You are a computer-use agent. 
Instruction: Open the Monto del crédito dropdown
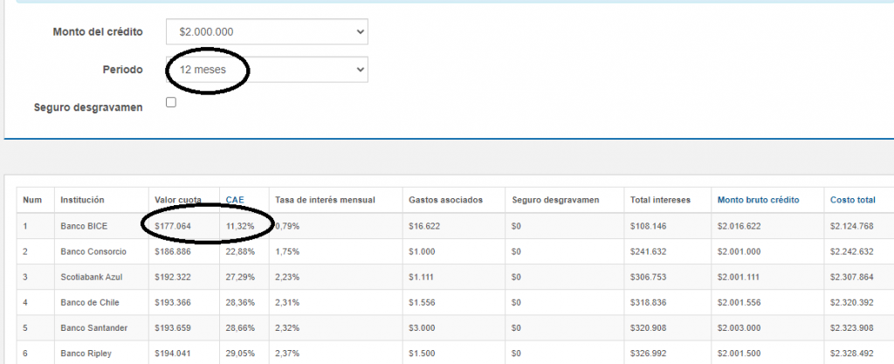click(x=266, y=32)
